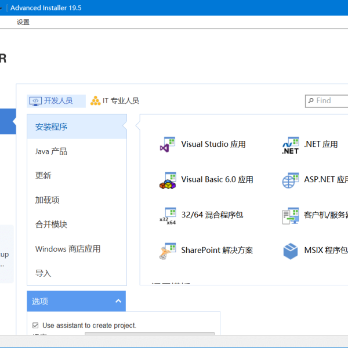The height and width of the screenshot is (348, 348).
Task: Click the MSIX 程序包 label
Action: coord(326,251)
